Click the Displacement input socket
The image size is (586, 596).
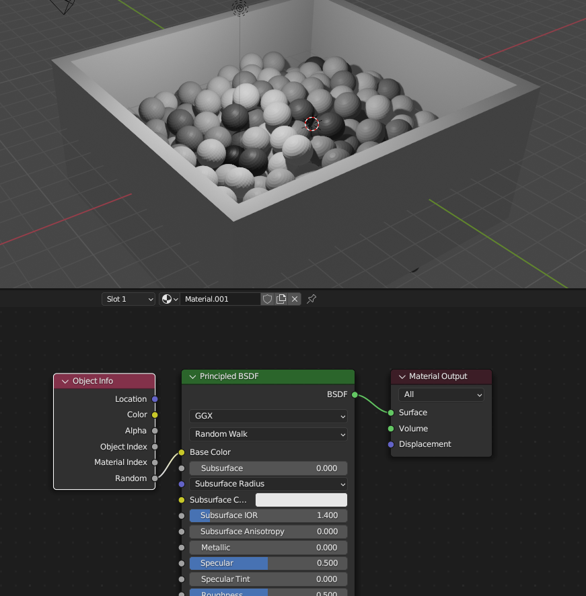click(391, 444)
